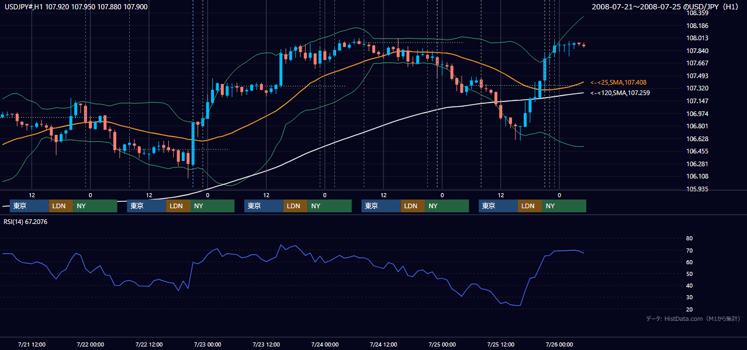Screen dimensions: 747x350
Task: Select the RSI axis value 80
Action: pyautogui.click(x=689, y=239)
